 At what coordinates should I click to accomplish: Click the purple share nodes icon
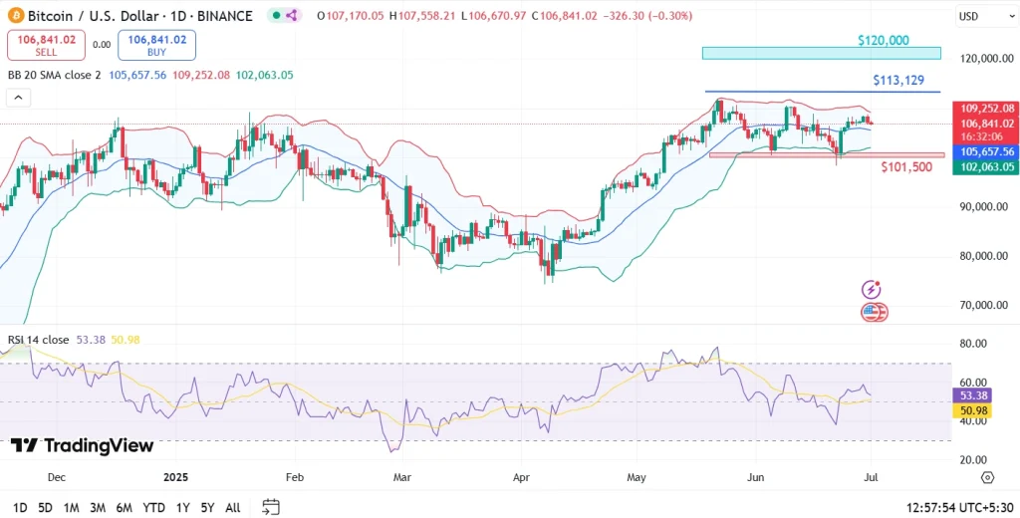(x=291, y=16)
